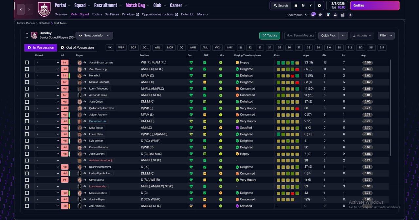Open the messages icon with 9+ badge
This screenshot has width=419, height=220.
click(x=313, y=14)
